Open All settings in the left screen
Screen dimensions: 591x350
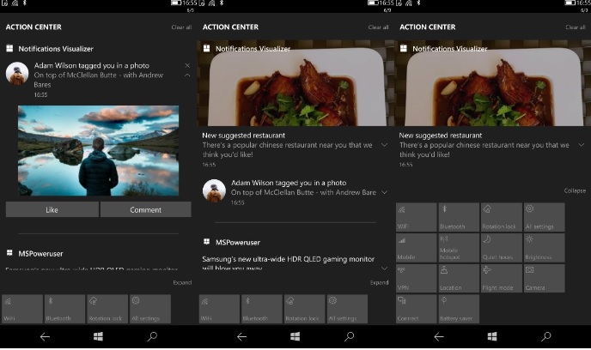pyautogui.click(x=150, y=309)
